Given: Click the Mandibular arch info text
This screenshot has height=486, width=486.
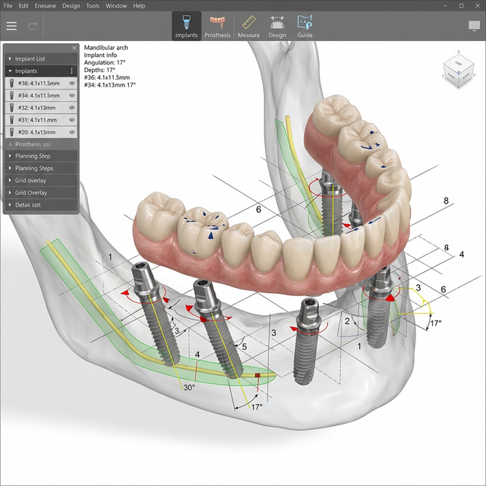Looking at the screenshot, I should point(106,47).
